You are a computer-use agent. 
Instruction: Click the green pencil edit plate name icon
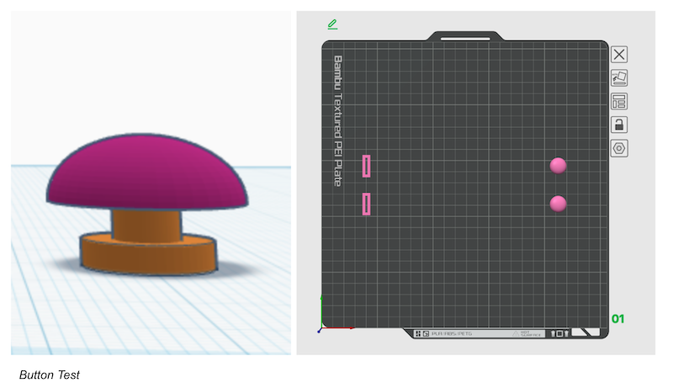click(x=332, y=24)
